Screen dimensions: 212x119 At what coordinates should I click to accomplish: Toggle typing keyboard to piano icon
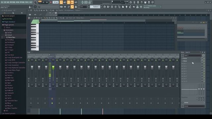(61, 7)
